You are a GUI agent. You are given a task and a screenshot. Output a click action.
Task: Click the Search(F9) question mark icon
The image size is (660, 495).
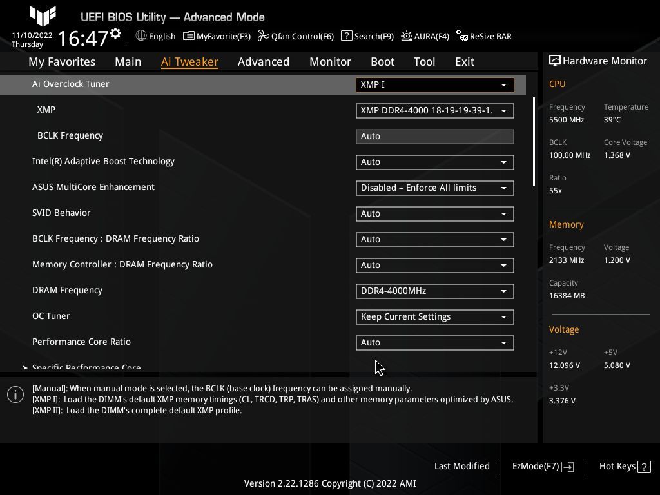346,36
